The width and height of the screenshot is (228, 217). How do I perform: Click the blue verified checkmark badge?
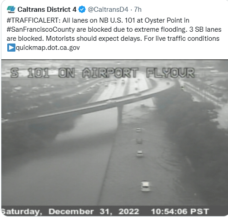click(x=82, y=10)
